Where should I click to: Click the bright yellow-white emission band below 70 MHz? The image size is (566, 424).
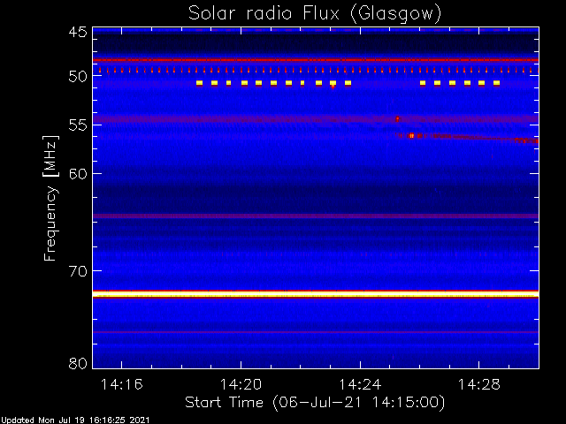click(316, 294)
